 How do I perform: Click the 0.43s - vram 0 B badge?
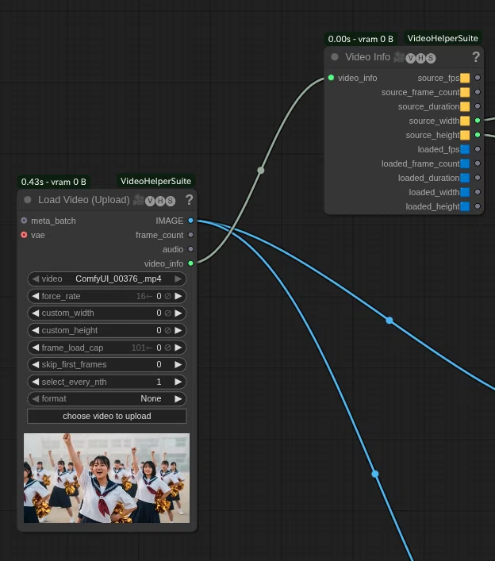pos(54,182)
